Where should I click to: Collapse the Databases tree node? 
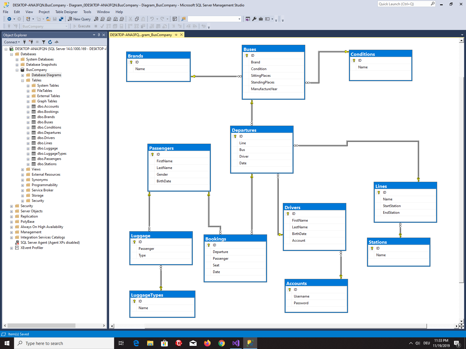click(x=11, y=54)
